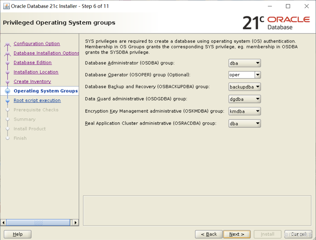Open the OSRACDBA group dropdown
Screen dimensions: 316x240
[245, 124]
